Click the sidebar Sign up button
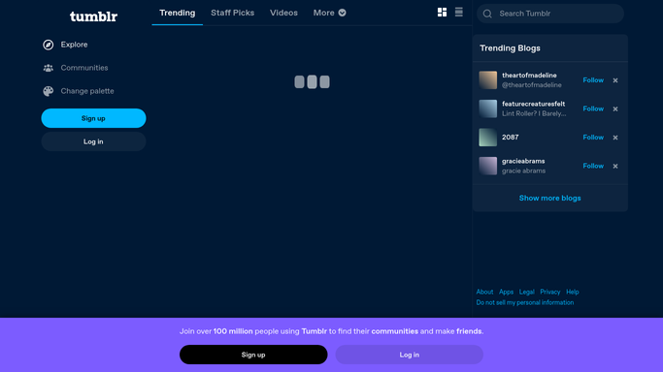This screenshot has height=372, width=663. 93,118
